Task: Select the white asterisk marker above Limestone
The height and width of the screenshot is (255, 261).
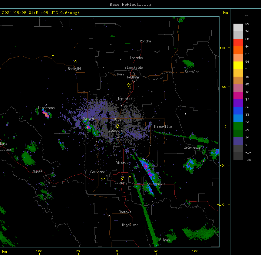Action: pyautogui.click(x=46, y=105)
